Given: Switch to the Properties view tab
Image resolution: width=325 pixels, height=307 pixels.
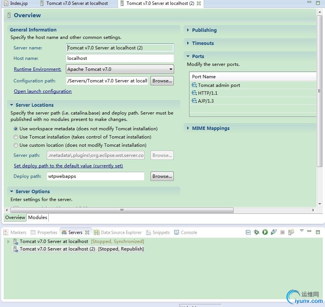Looking at the screenshot, I should coord(44,232).
